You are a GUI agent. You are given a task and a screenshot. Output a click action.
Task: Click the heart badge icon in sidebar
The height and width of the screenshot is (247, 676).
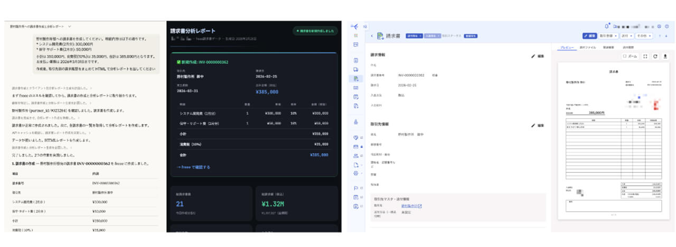[x=356, y=137]
